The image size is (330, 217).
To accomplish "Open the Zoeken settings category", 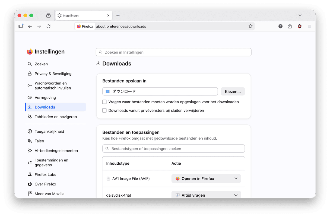I will coord(55,64).
